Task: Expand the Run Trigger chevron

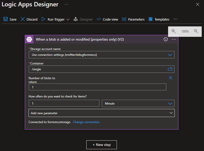Action: pos(68,20)
